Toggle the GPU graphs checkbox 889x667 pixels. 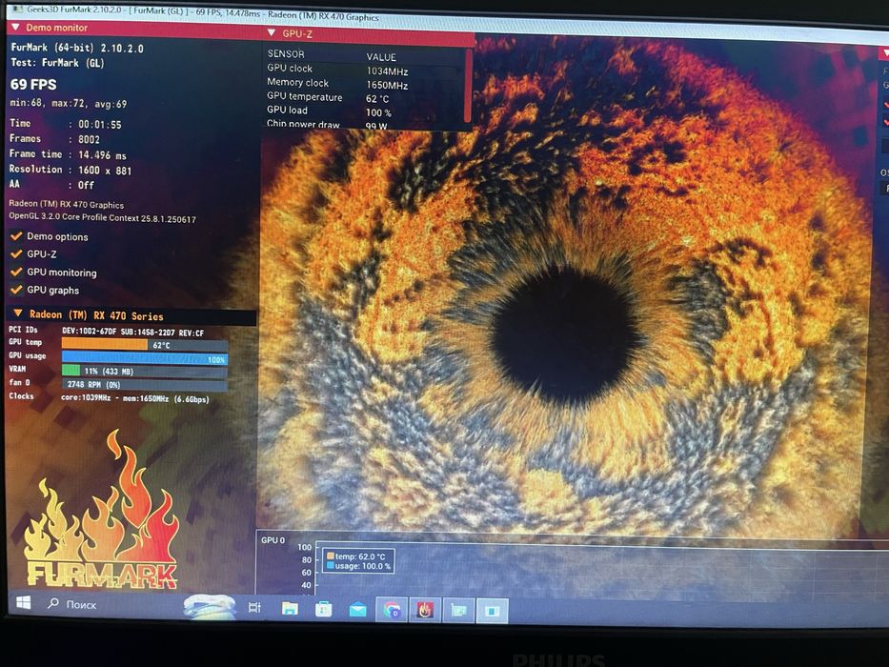pos(16,290)
